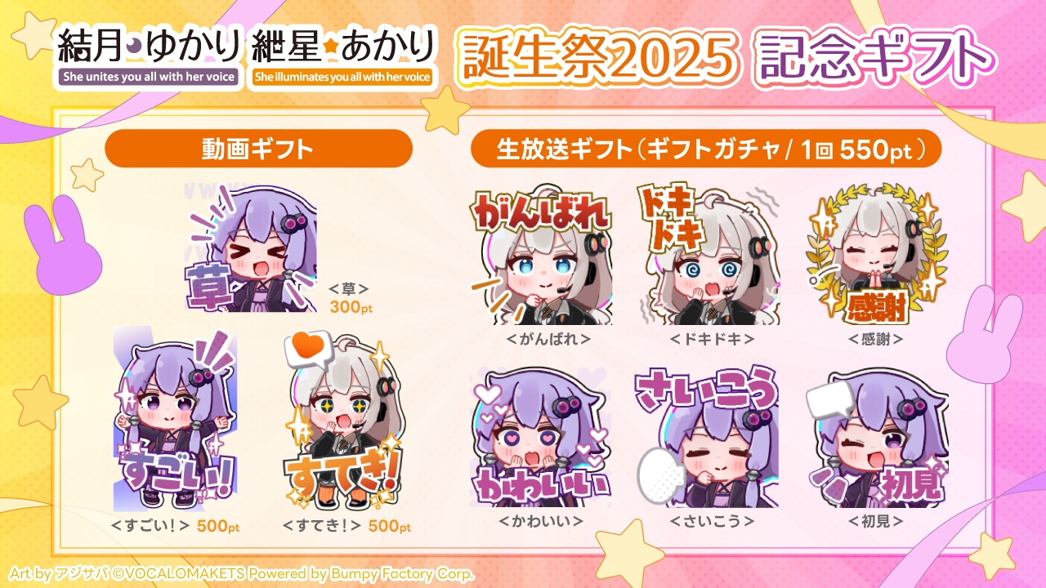Pick the かわいい heart-eyes sticker
1046x588 pixels.
coord(541,436)
